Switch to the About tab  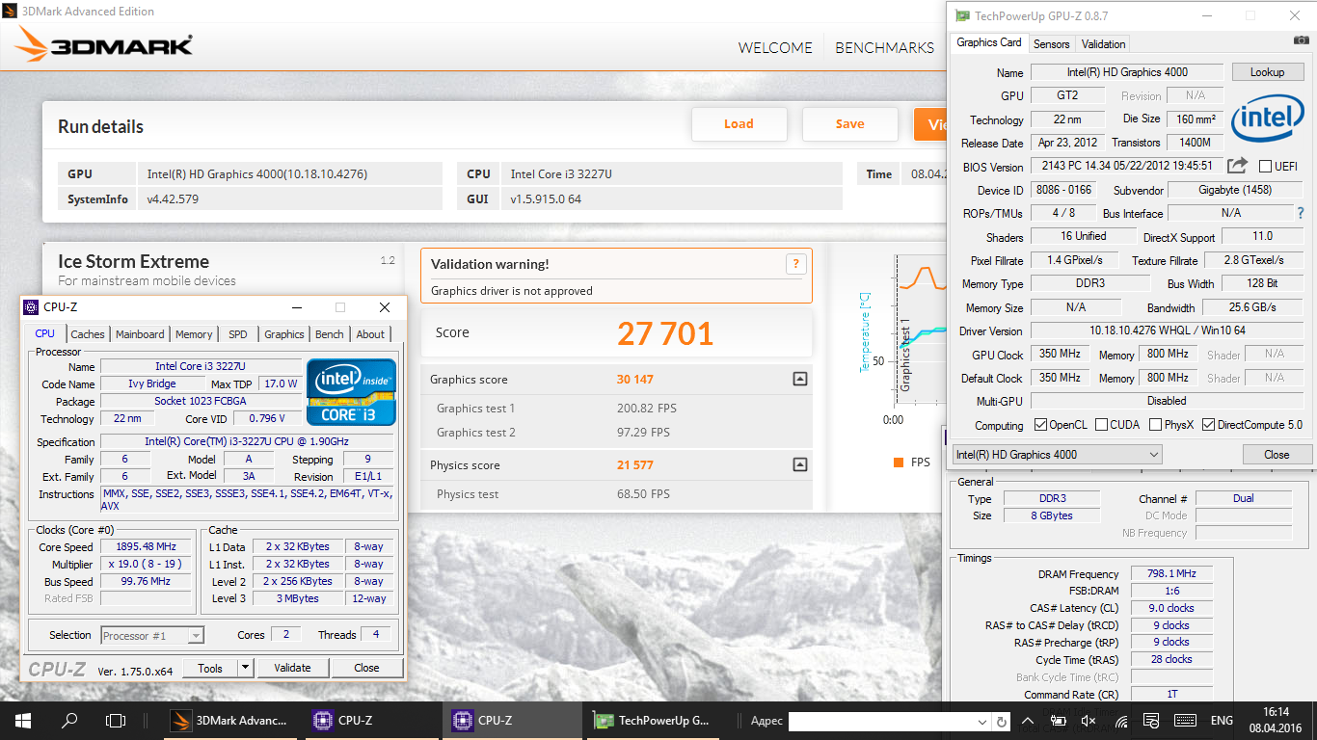click(x=370, y=334)
